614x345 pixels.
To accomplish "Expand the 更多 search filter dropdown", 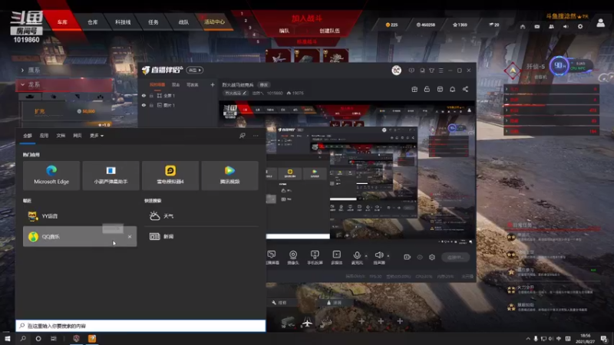I will coord(97,136).
